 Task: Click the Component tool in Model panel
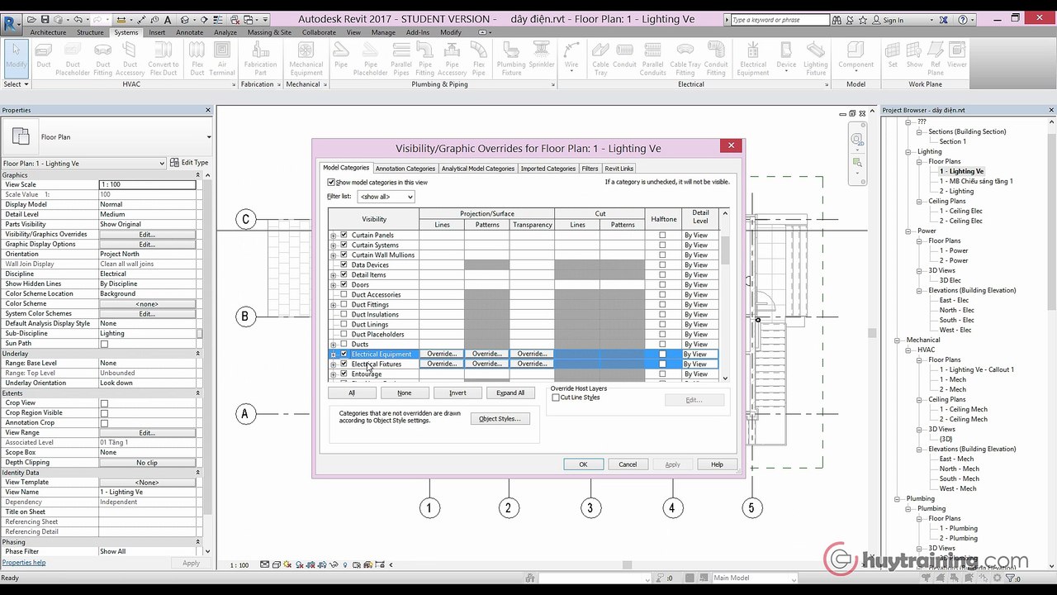856,57
